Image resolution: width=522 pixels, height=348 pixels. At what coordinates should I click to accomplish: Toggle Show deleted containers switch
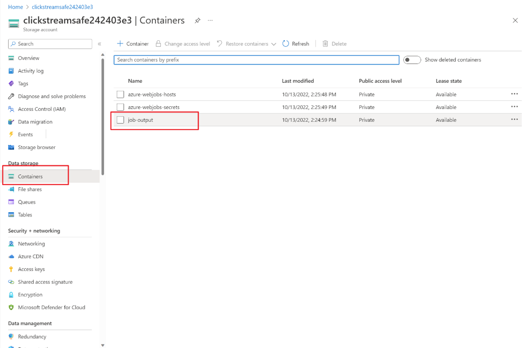point(412,60)
